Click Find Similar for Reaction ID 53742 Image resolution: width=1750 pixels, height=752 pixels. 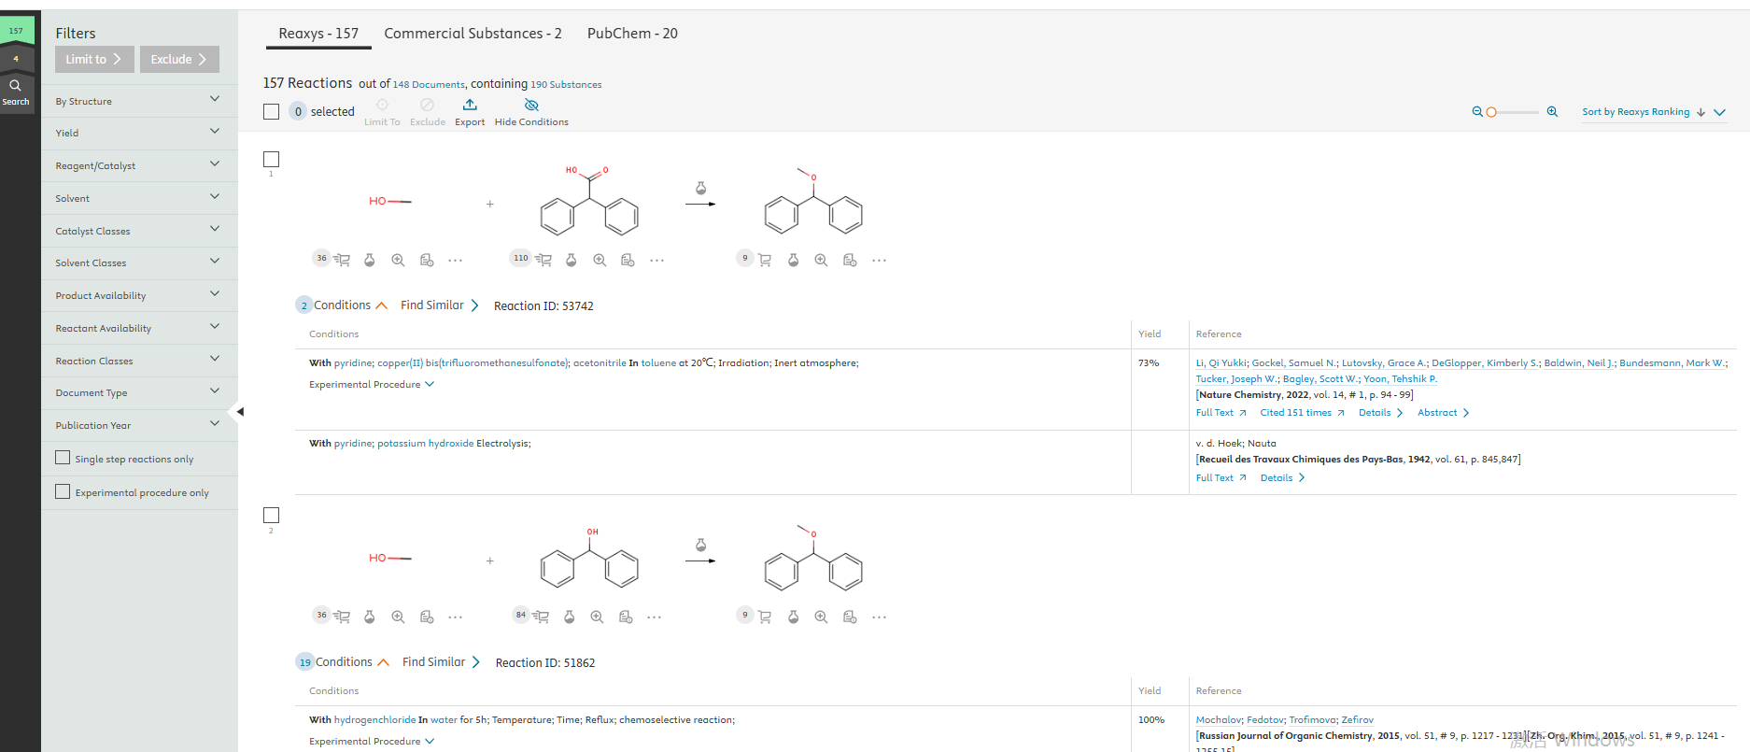(440, 305)
